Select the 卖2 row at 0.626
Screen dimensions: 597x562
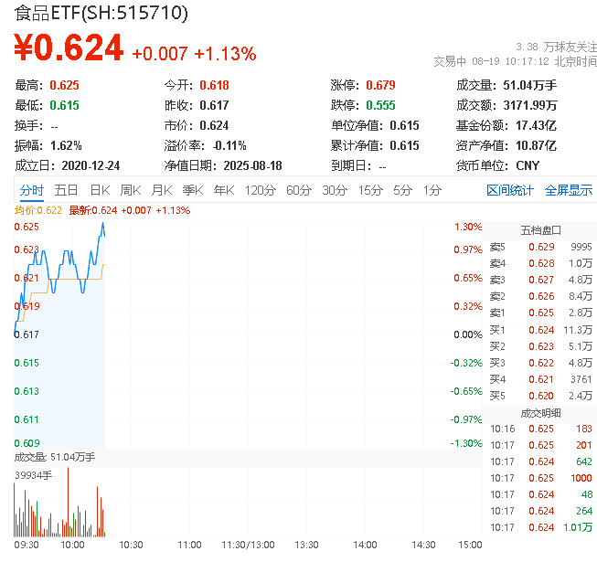[540, 296]
